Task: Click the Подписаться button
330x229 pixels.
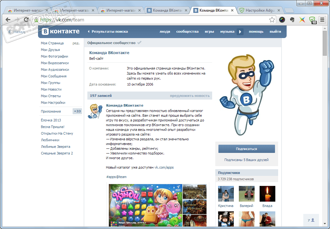Action: coord(246,149)
